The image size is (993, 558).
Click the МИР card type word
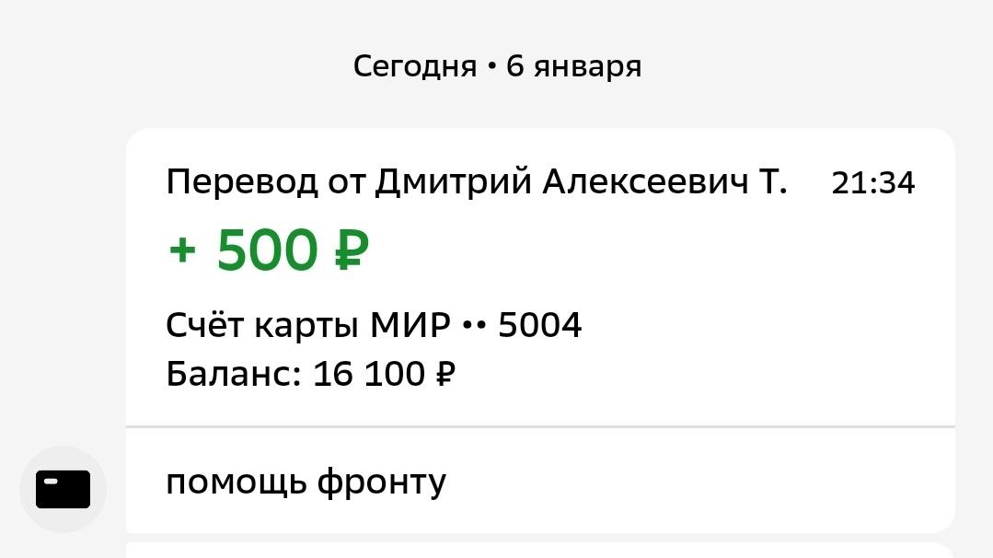point(410,326)
